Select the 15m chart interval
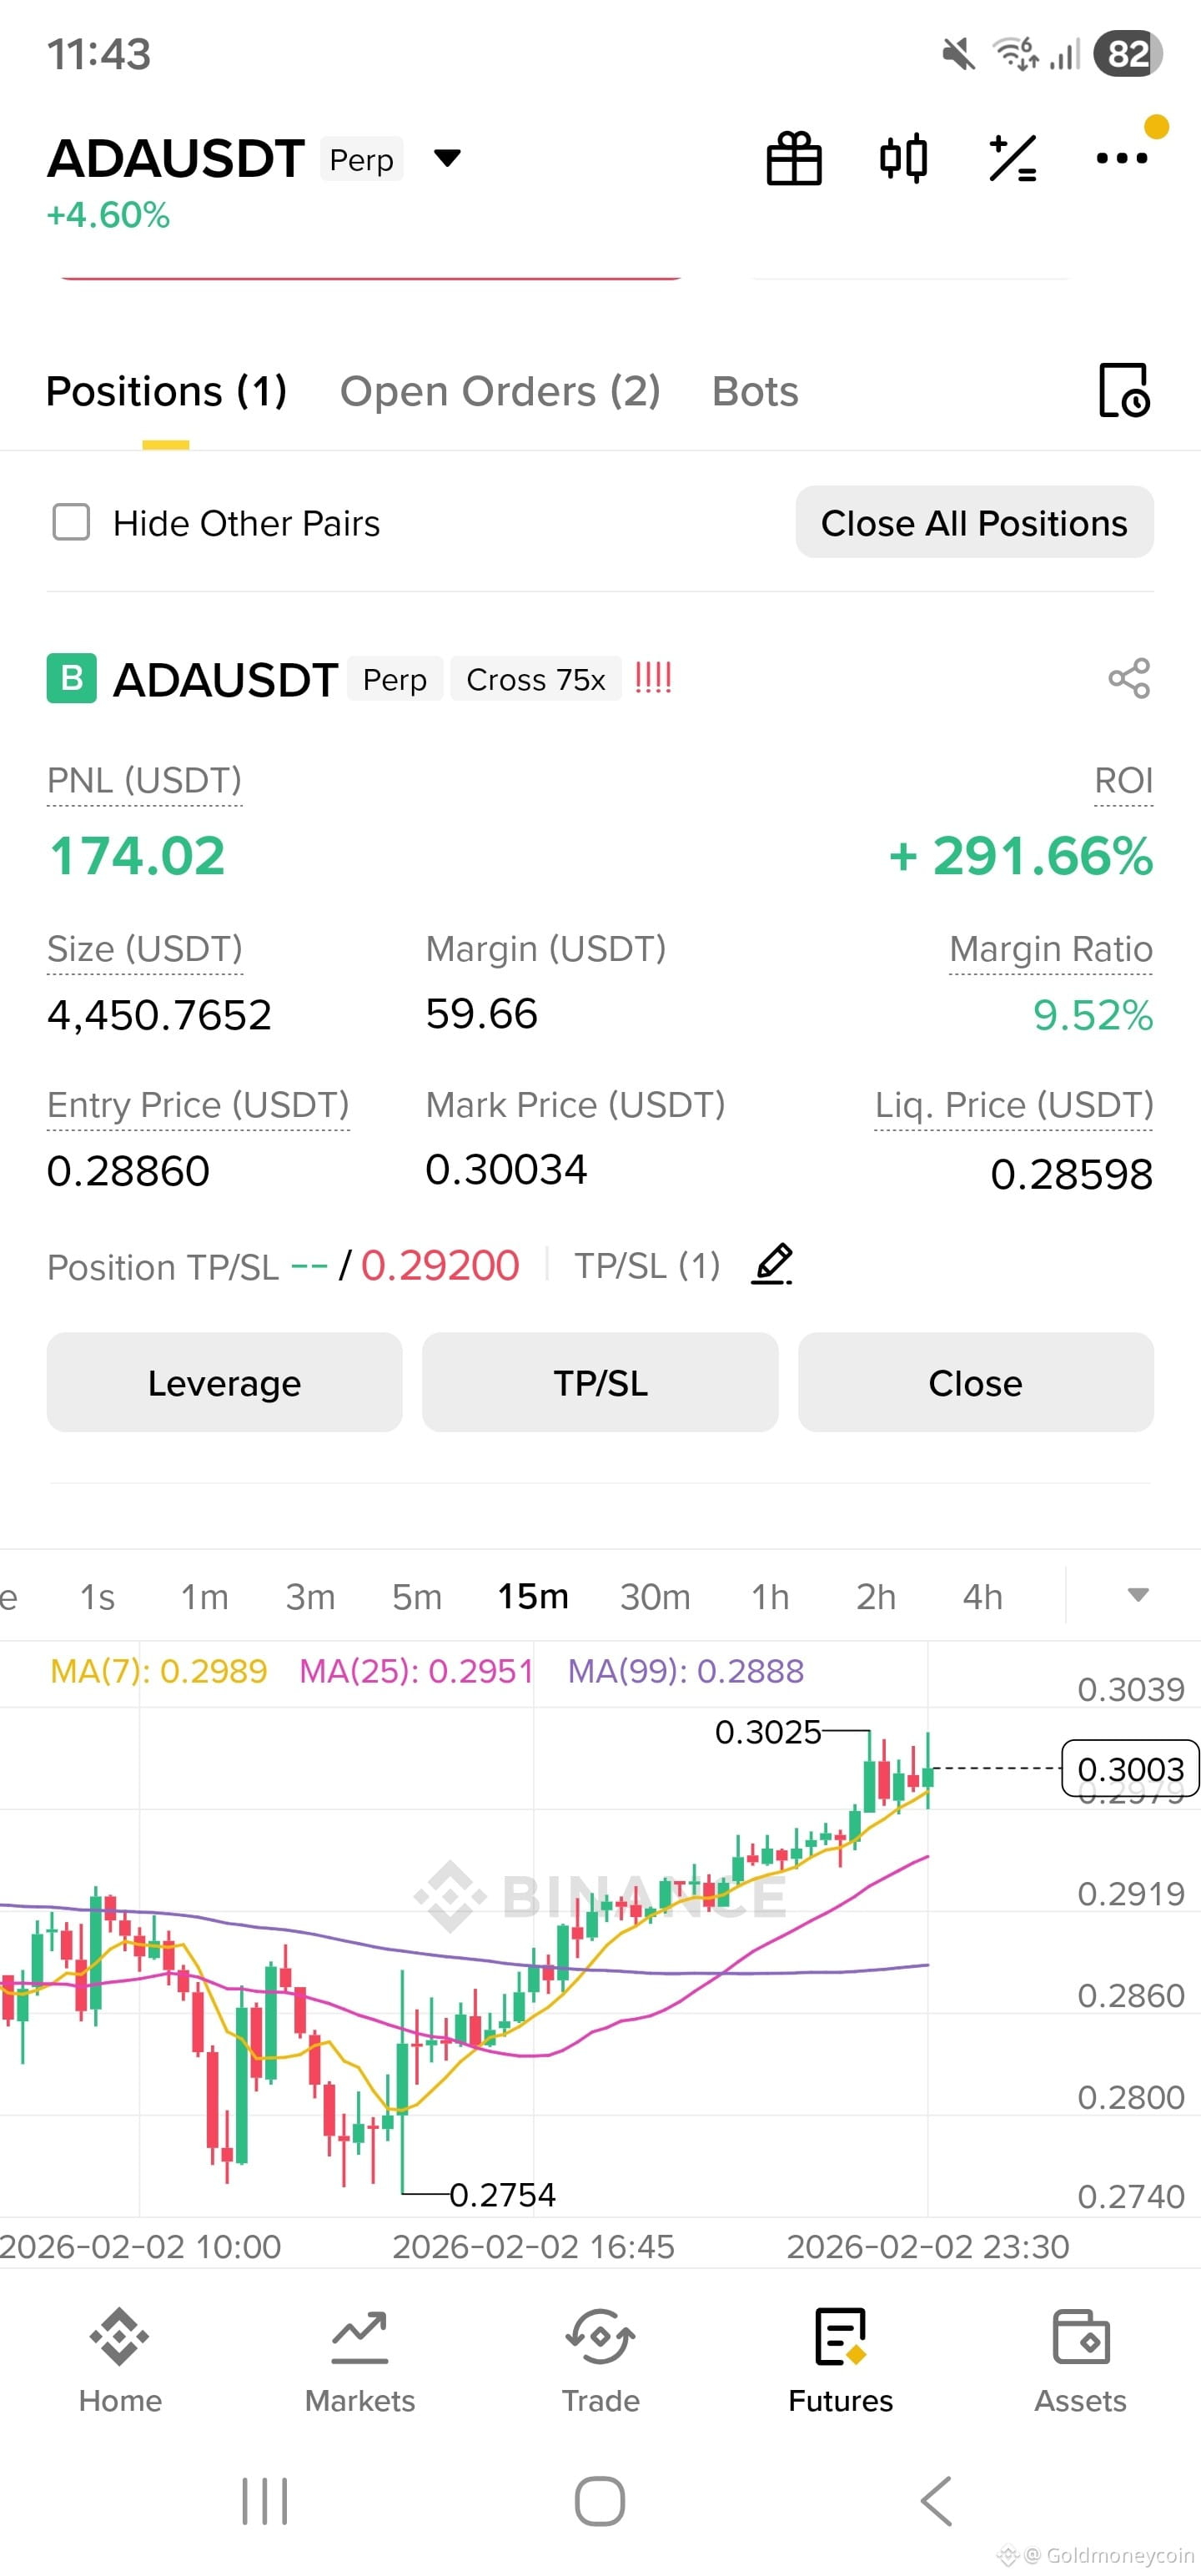The image size is (1201, 2576). tap(533, 1597)
